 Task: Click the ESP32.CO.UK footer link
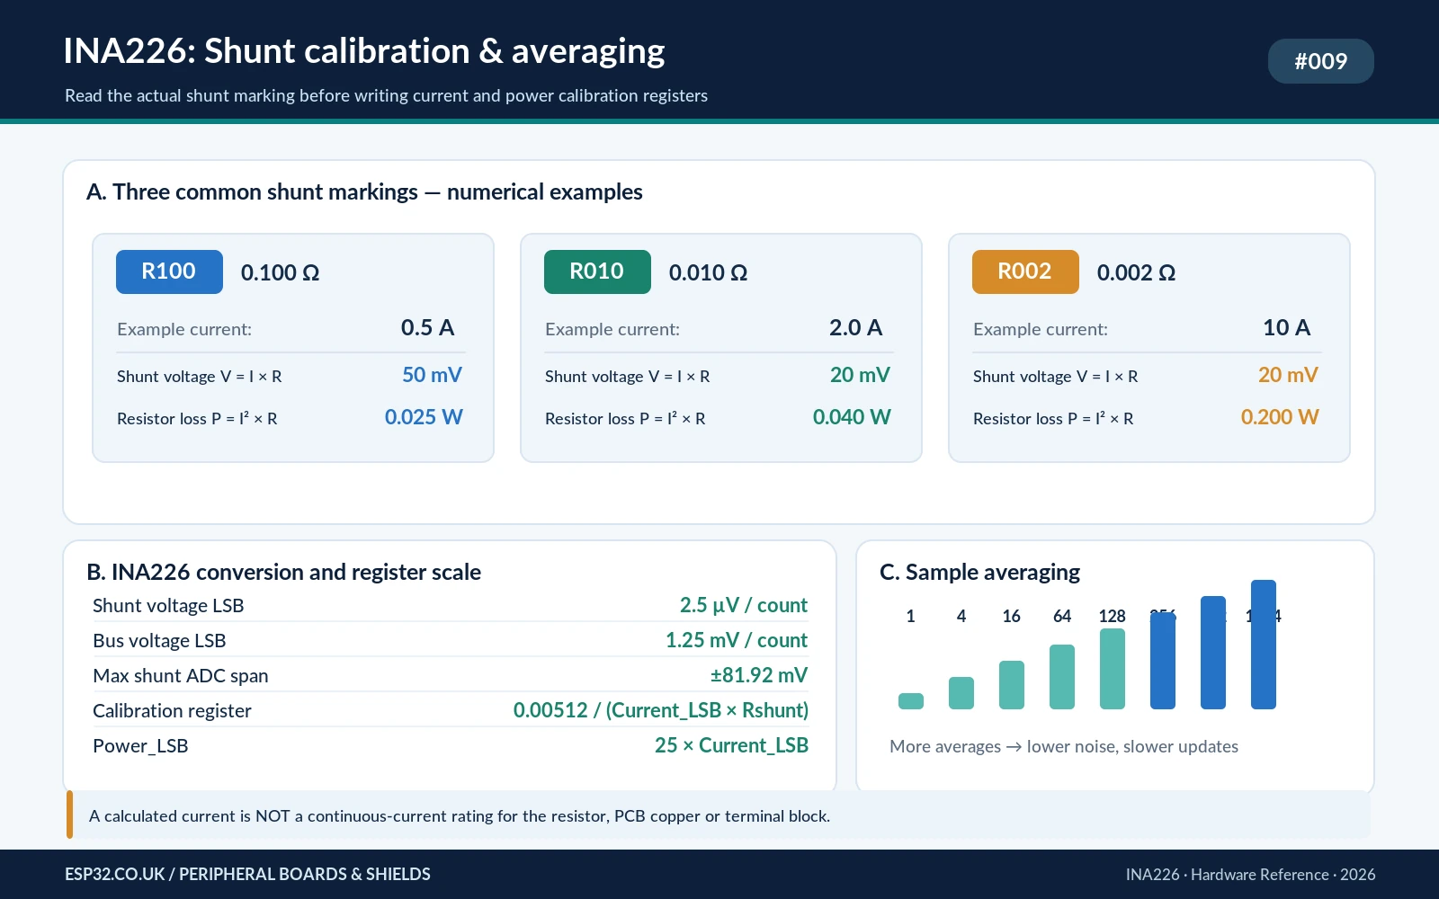tap(247, 874)
